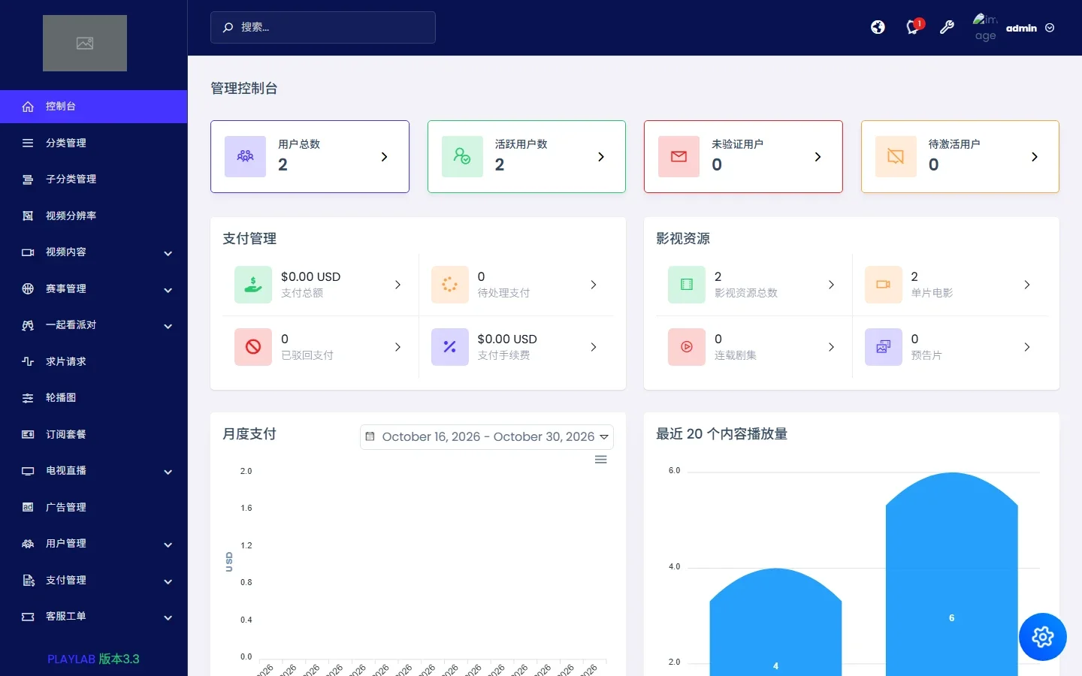Screen dimensions: 1082x676
Task: Expand the 视频内容 sidebar submenu
Action: pos(94,252)
